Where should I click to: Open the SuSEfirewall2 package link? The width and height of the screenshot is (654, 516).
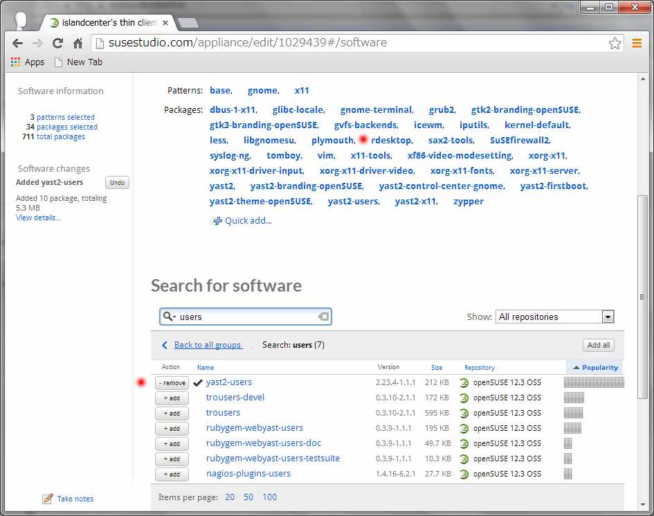520,141
